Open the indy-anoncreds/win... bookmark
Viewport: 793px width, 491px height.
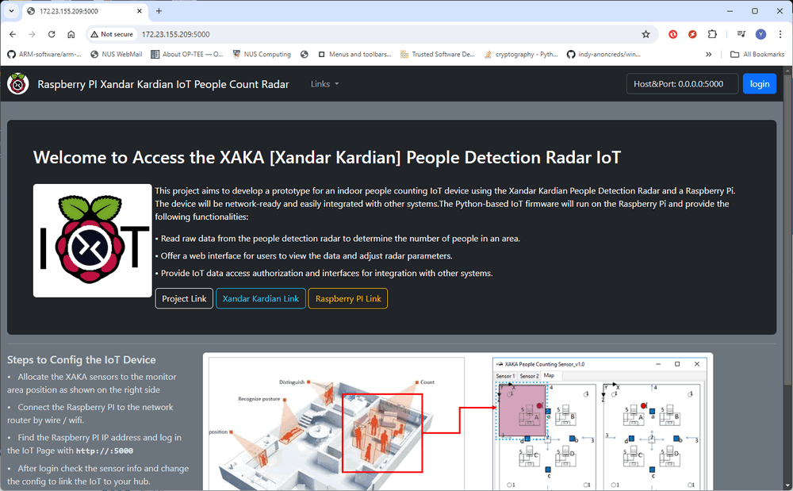603,54
